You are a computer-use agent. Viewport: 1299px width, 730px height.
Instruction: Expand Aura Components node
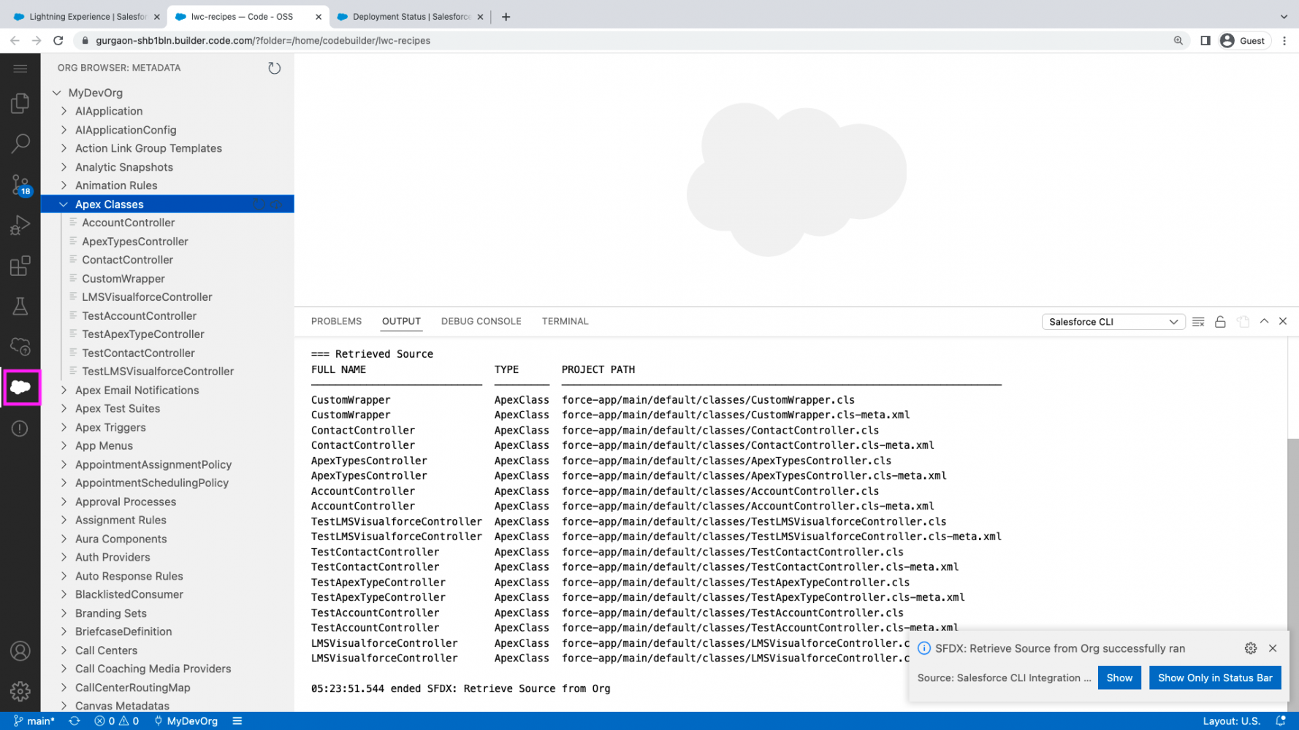tap(64, 539)
